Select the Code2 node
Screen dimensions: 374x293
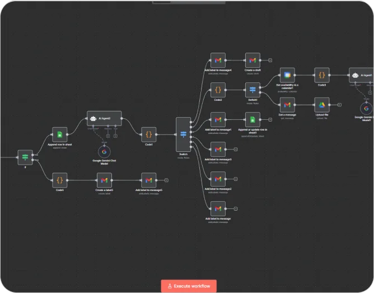(218, 90)
